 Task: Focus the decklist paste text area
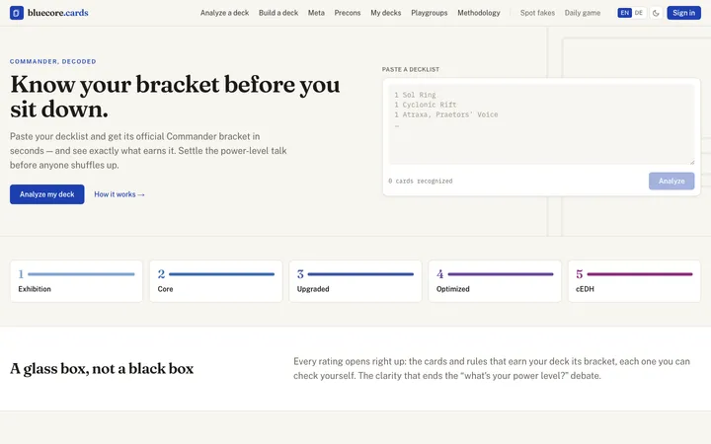(541, 124)
